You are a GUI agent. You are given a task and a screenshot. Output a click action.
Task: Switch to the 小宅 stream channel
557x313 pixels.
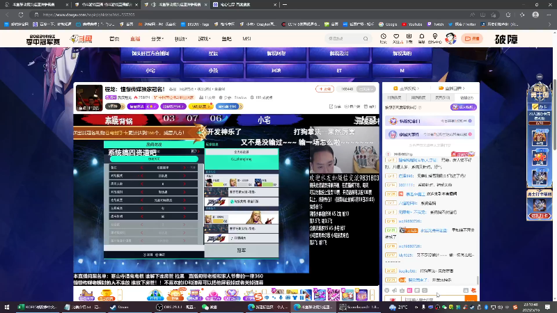tap(150, 71)
